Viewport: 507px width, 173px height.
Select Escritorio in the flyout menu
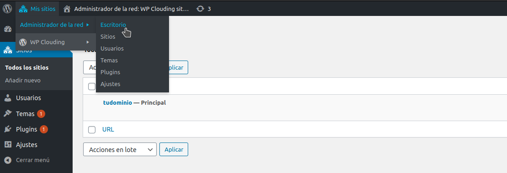(x=113, y=25)
